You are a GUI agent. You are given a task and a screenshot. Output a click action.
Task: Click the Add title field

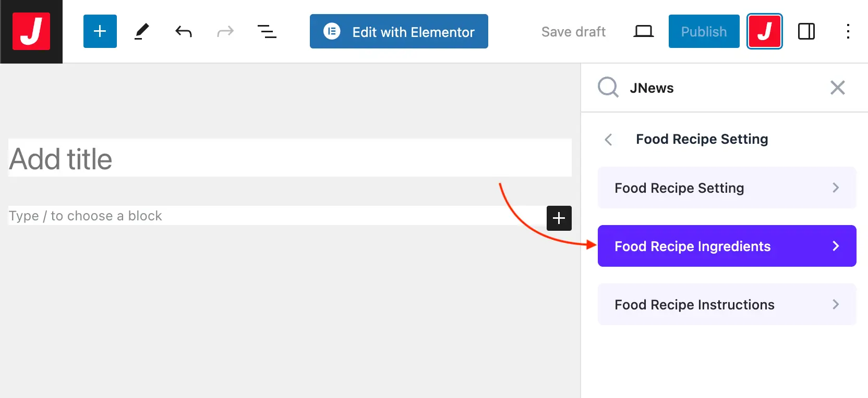290,158
